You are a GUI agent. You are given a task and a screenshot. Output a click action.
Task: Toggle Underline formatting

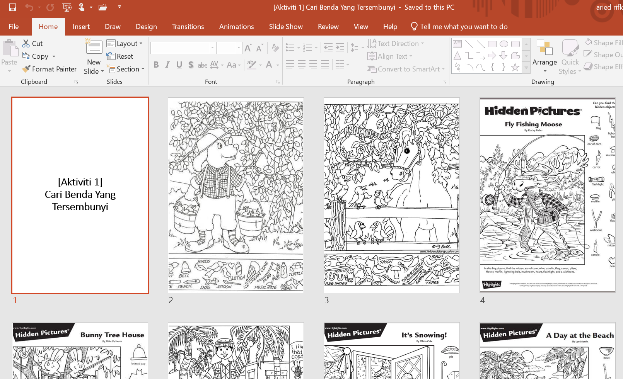point(179,65)
